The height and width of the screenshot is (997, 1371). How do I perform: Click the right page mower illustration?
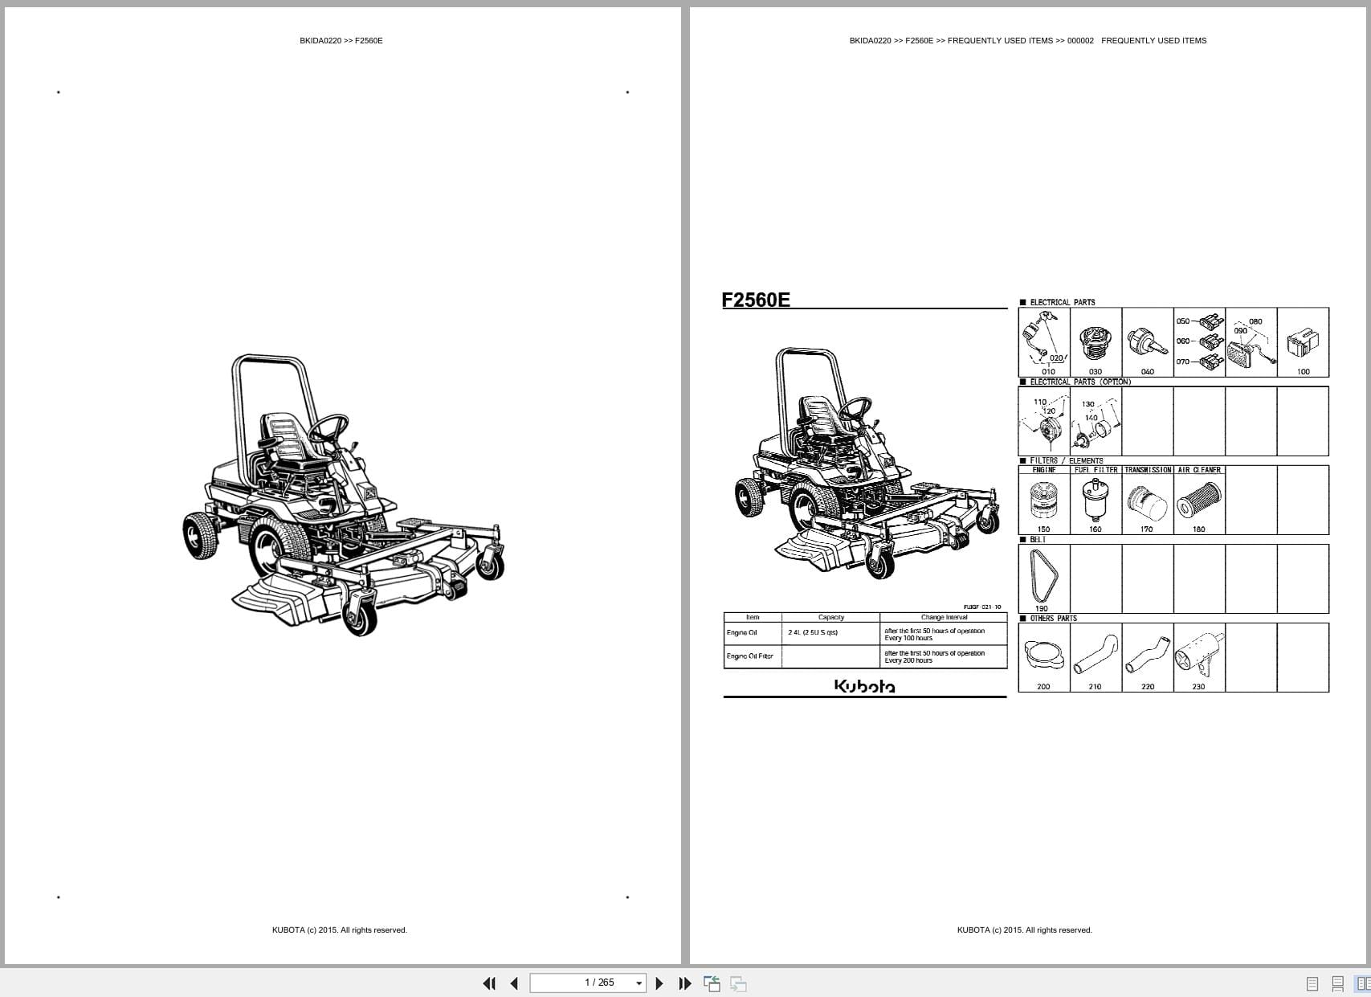pos(867,464)
